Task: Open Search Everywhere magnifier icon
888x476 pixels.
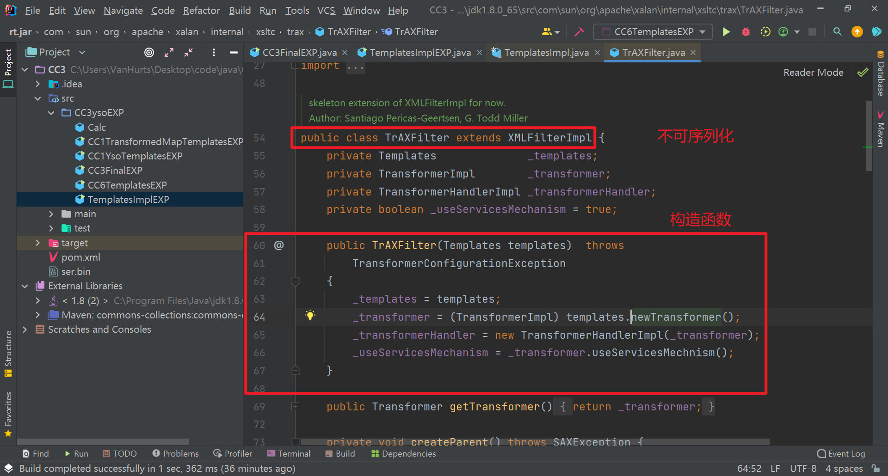Action: (x=837, y=31)
